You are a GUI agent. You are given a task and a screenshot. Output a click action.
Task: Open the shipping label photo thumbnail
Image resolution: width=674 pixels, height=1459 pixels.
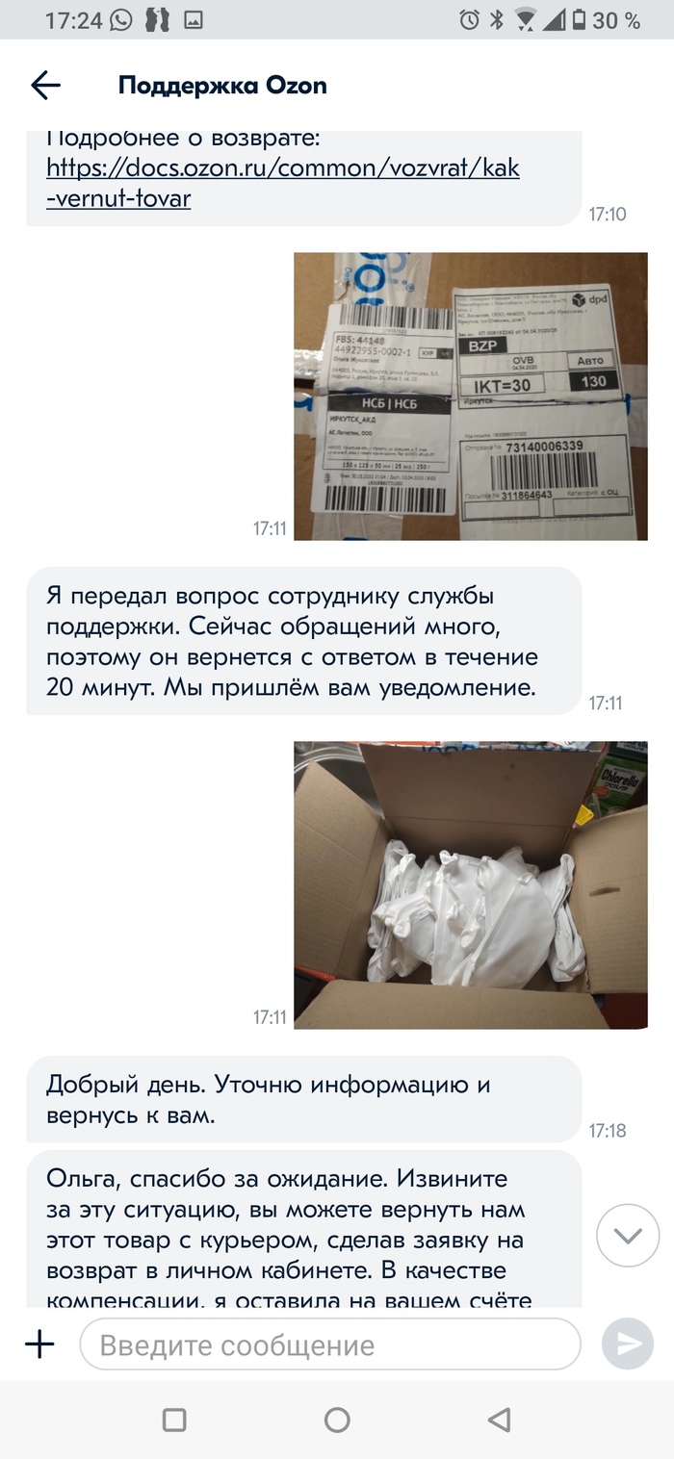[471, 396]
